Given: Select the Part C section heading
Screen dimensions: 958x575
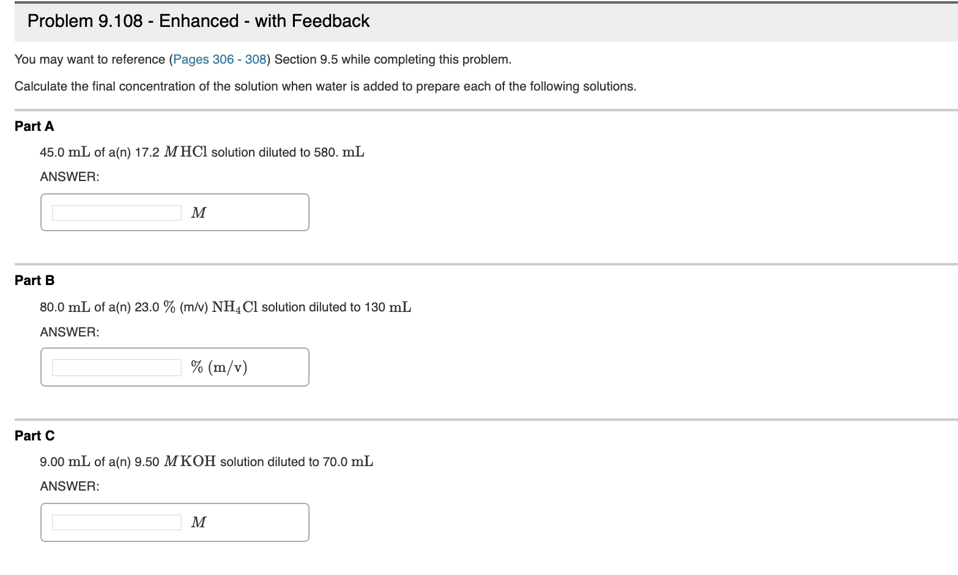Looking at the screenshot, I should point(34,436).
